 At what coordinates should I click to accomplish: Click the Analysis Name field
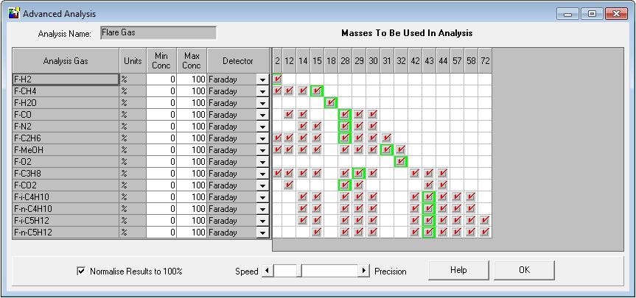pyautogui.click(x=158, y=33)
